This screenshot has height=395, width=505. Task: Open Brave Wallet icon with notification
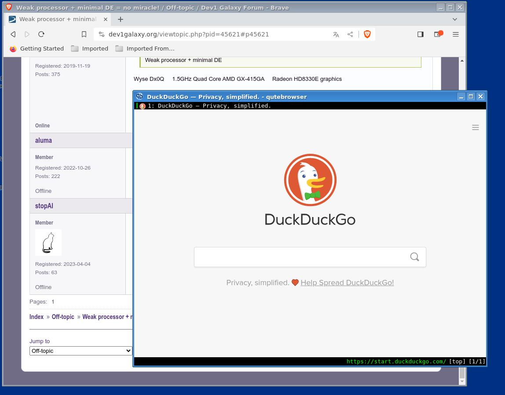click(x=438, y=34)
